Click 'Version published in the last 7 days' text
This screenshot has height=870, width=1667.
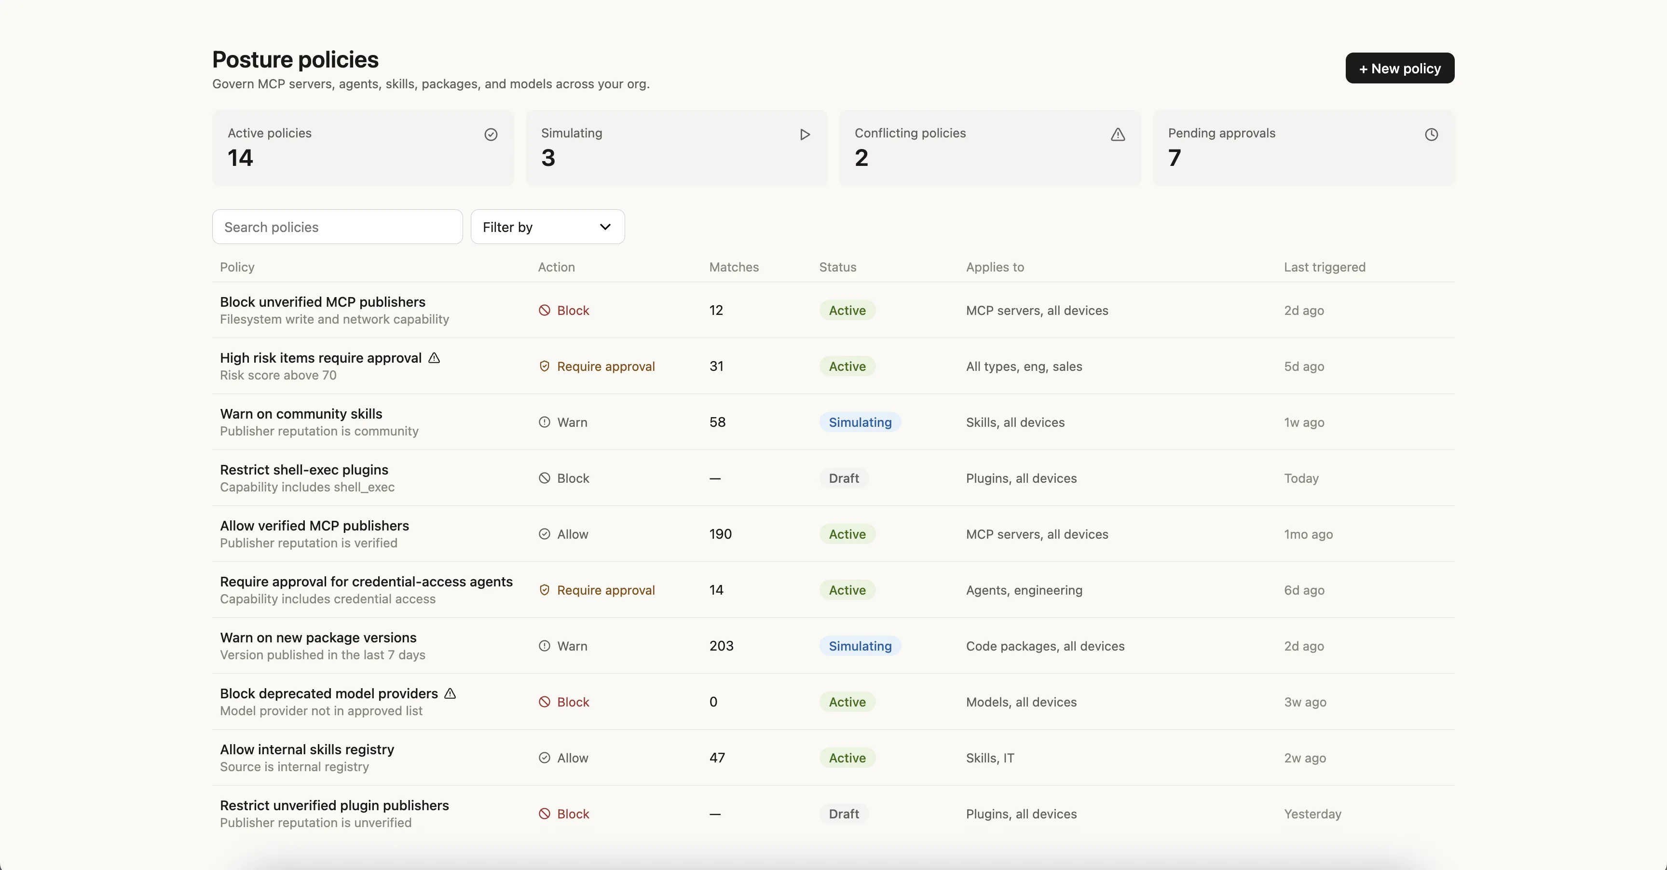click(x=322, y=654)
